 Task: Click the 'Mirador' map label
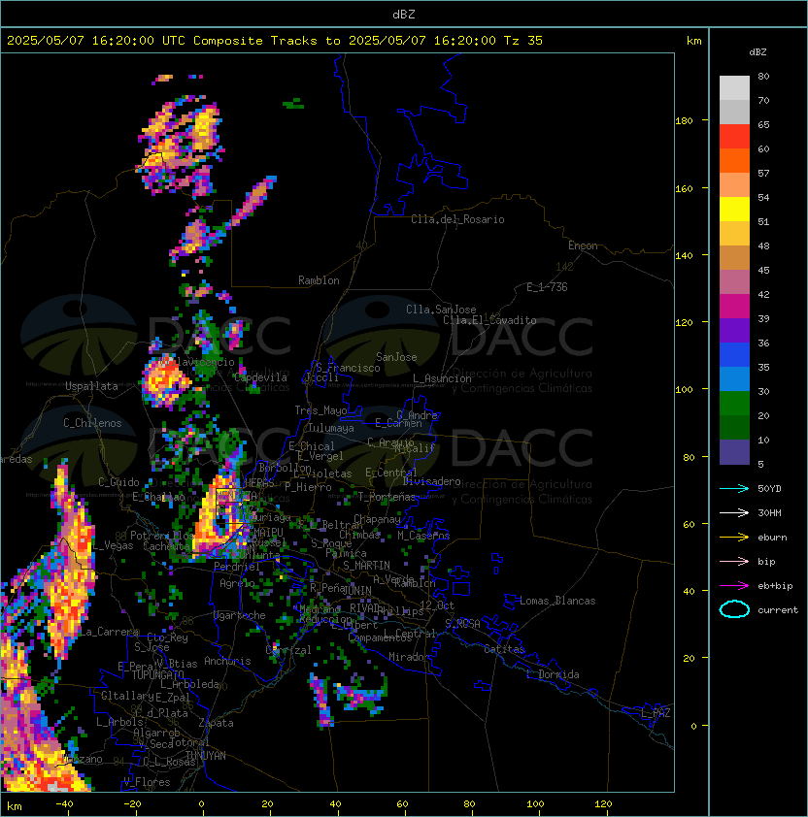tap(409, 657)
